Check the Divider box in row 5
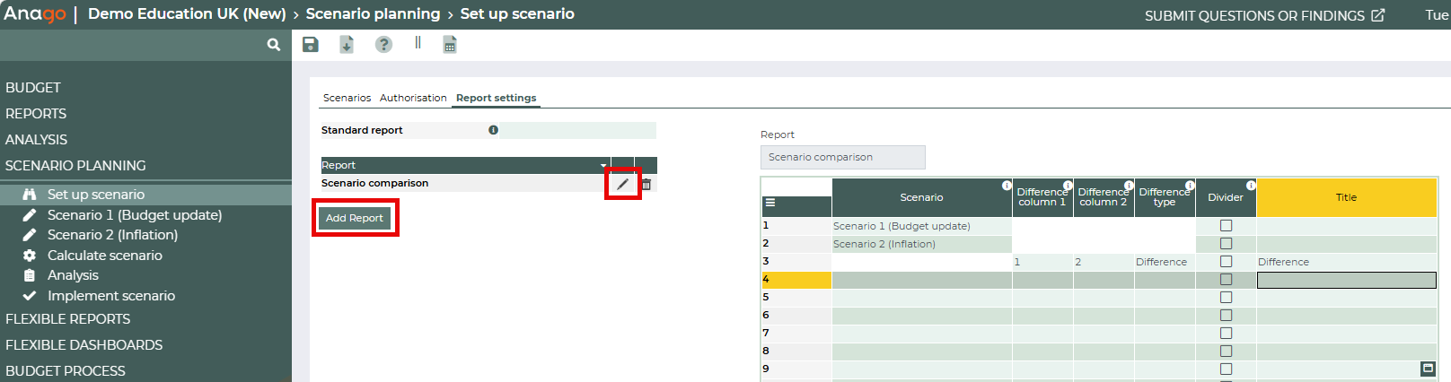This screenshot has height=382, width=1451. coord(1226,298)
